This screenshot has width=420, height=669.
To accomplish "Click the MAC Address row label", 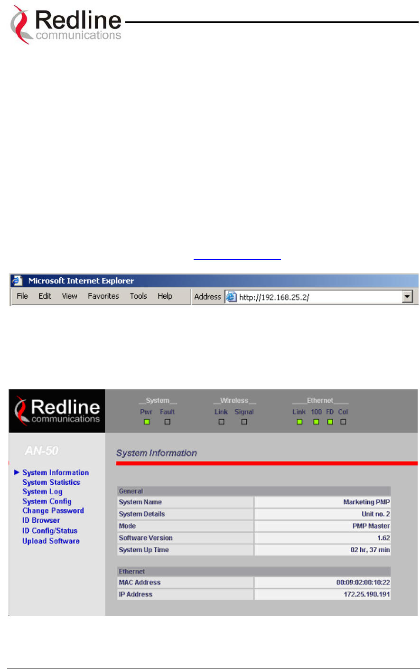I will (140, 583).
